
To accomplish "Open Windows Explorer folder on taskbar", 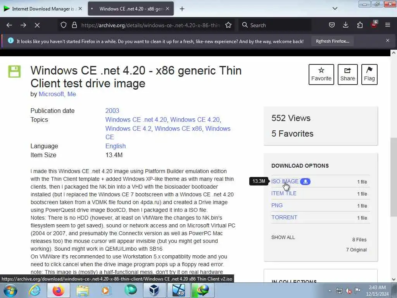I will tap(83, 290).
